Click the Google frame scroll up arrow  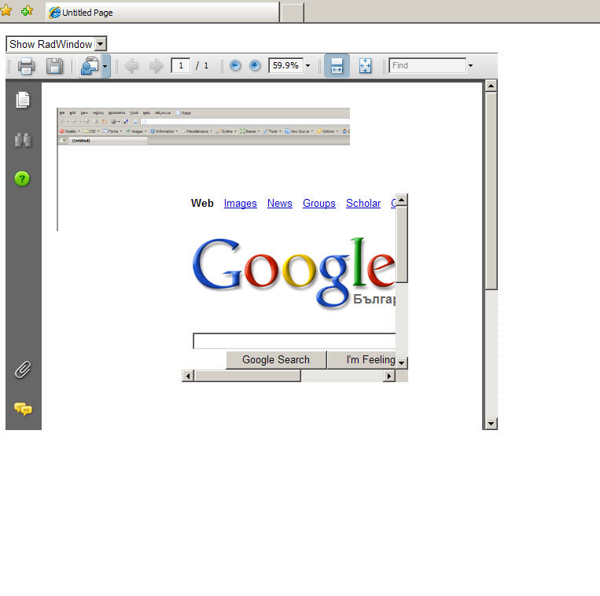401,200
